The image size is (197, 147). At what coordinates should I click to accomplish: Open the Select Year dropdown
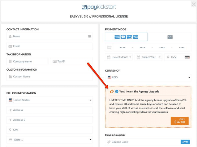coord(148,57)
